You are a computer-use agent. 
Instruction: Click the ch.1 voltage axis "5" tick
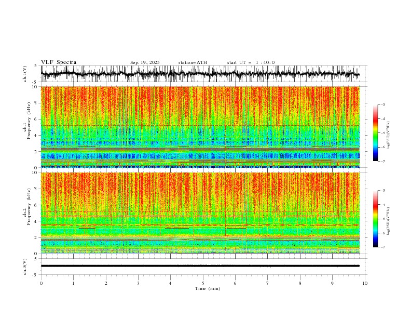[35, 66]
